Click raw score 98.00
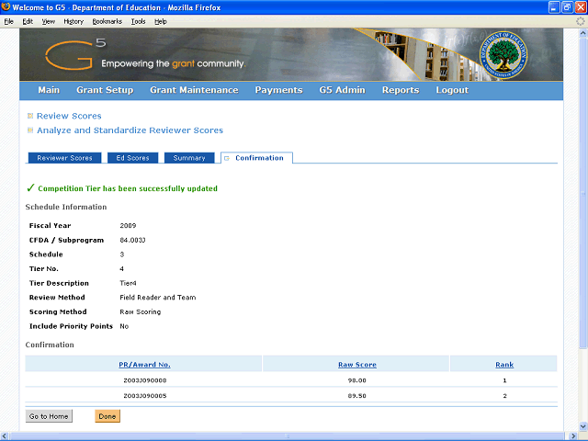588x441 pixels. tap(356, 380)
